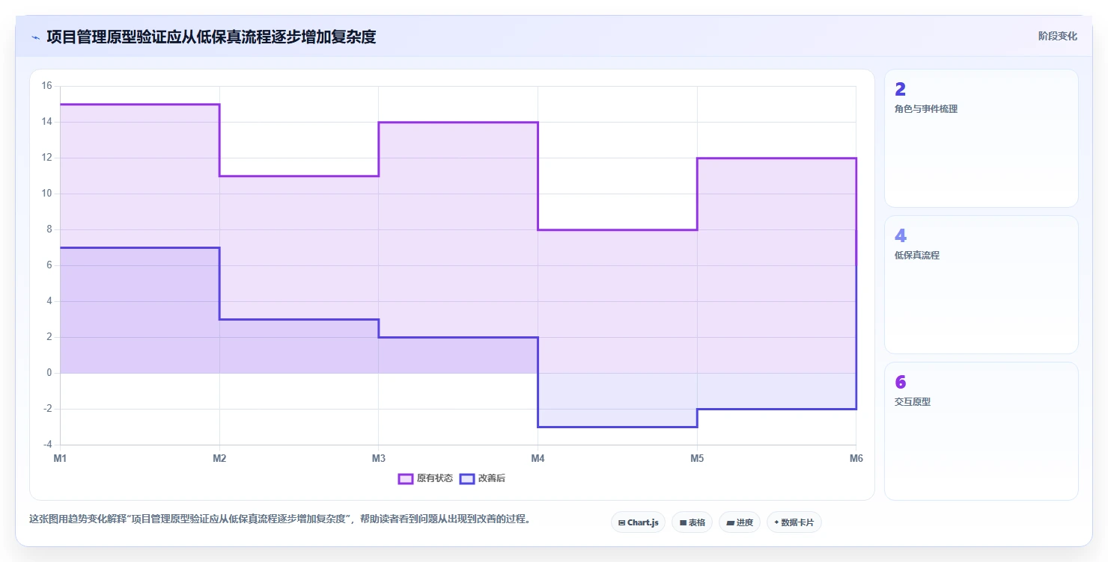Toggle the 改善后 legend entry
Viewport: 1108px width, 562px height.
[482, 478]
